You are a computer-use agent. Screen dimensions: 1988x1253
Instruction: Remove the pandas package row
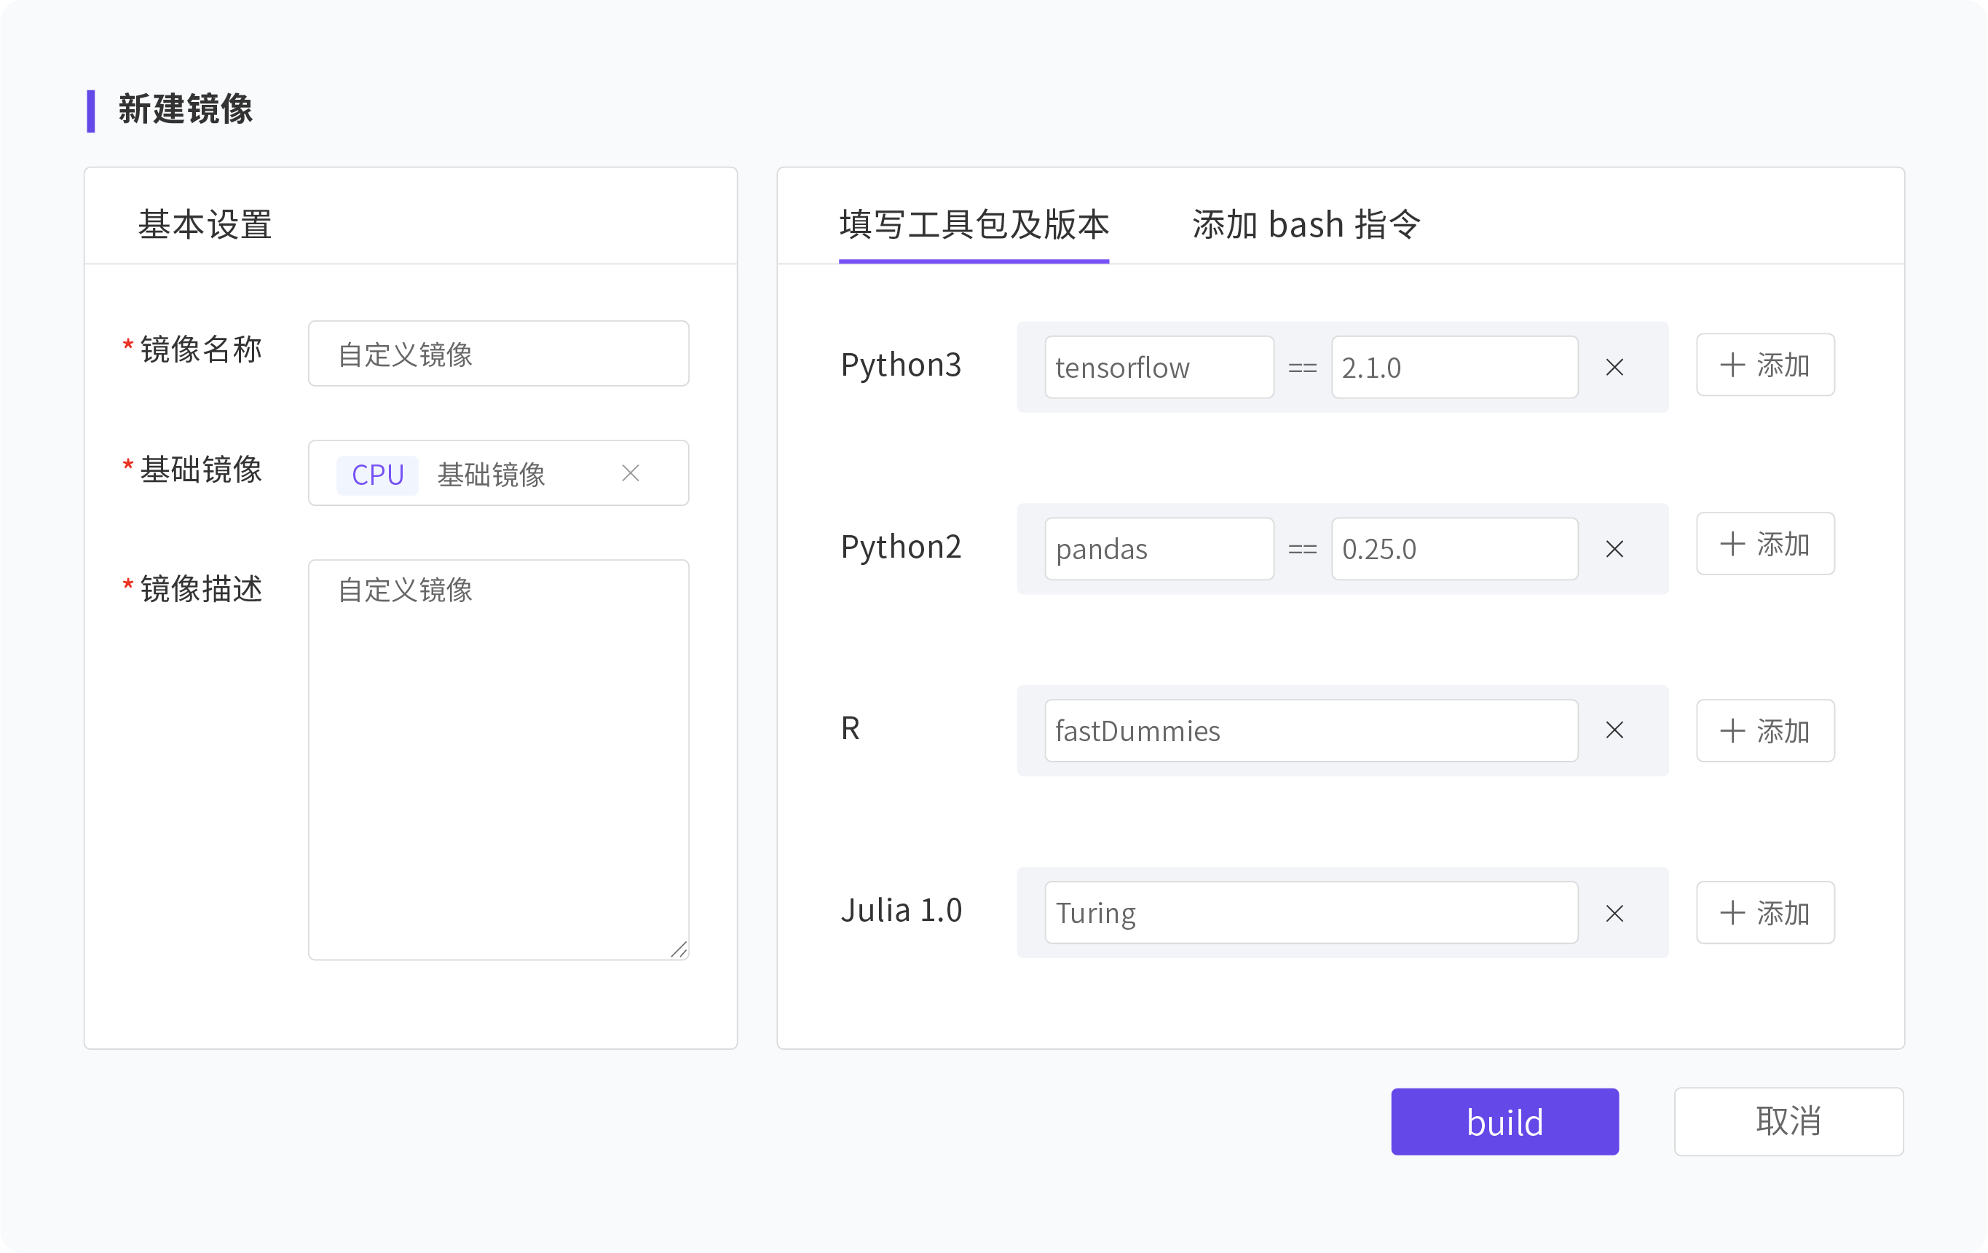[1614, 549]
